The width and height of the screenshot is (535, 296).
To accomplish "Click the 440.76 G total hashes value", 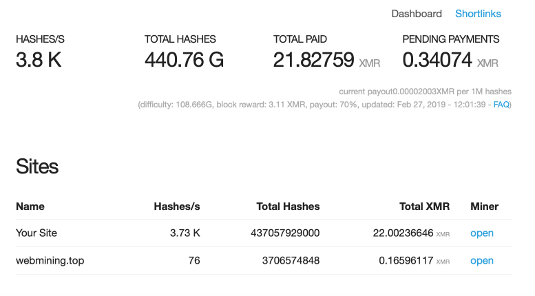I will (x=185, y=60).
